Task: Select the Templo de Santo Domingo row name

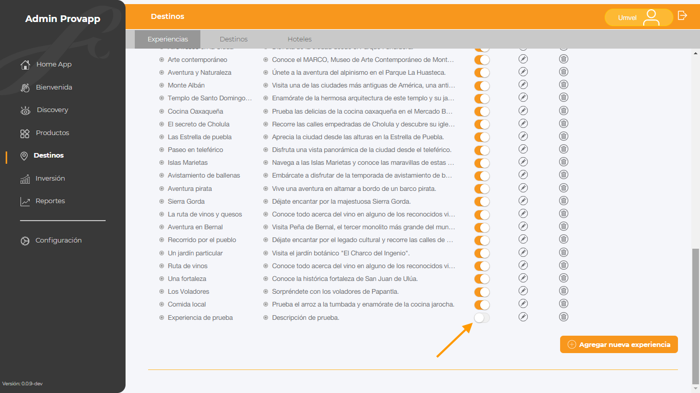Action: (x=210, y=98)
